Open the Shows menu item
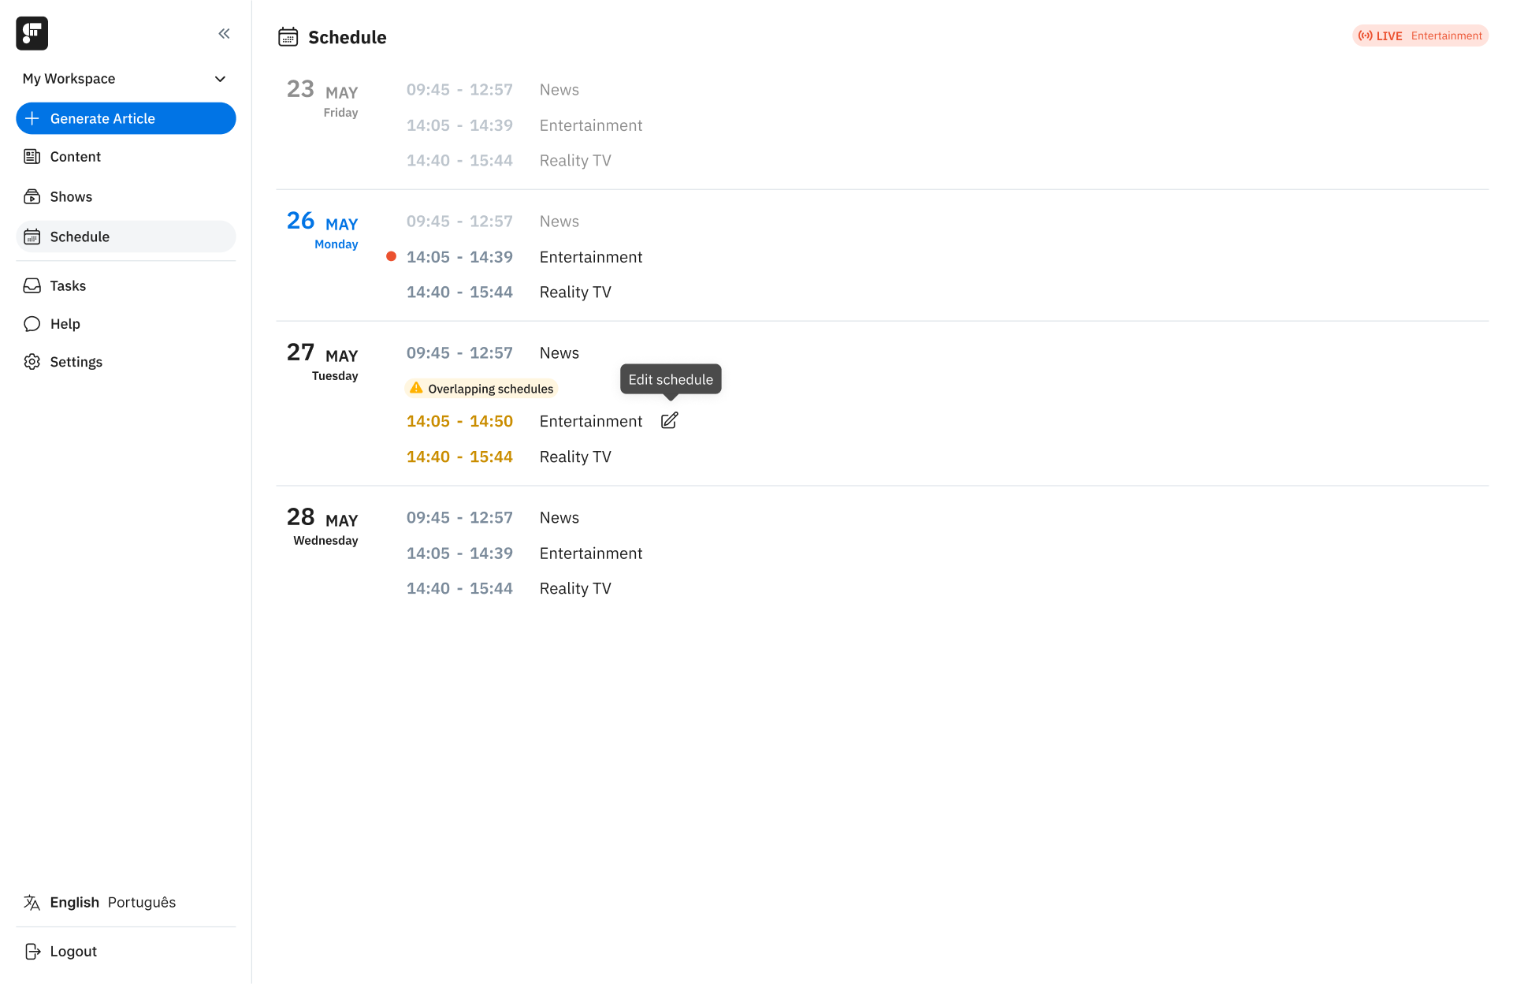 [x=71, y=197]
